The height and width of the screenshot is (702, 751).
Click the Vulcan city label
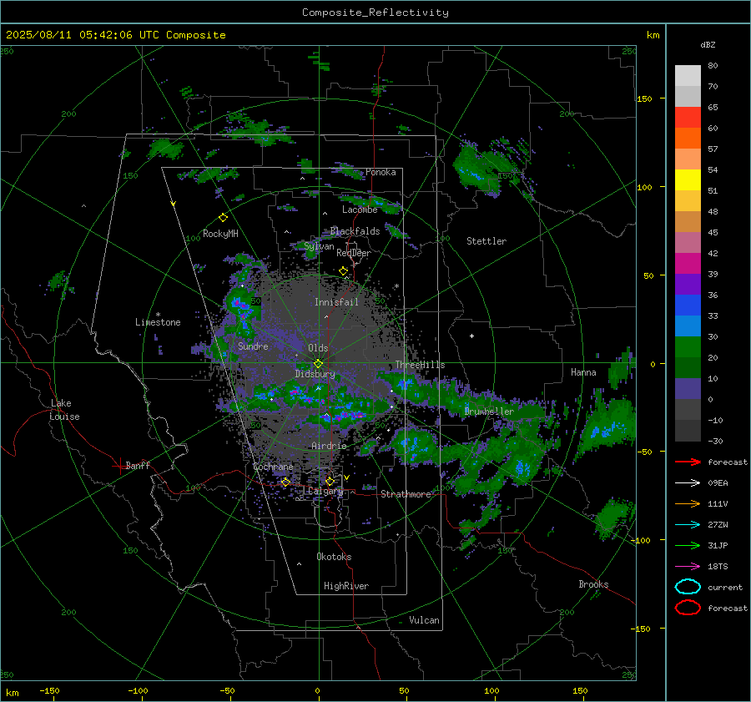(x=424, y=620)
